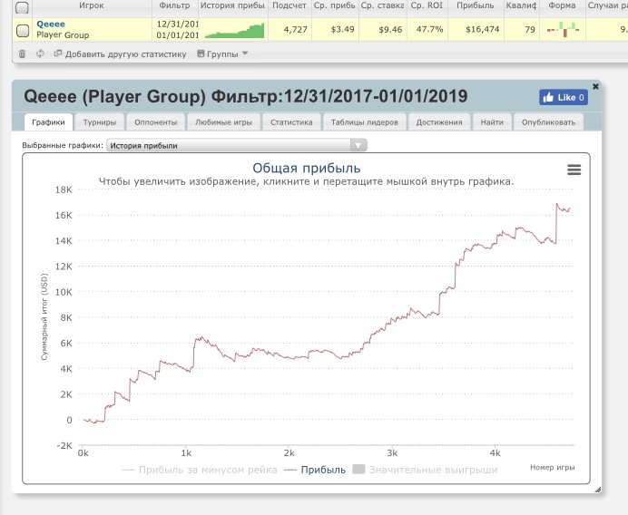Click the panel resize grip corner
Screen dimensions: 628x515
[x=597, y=489]
